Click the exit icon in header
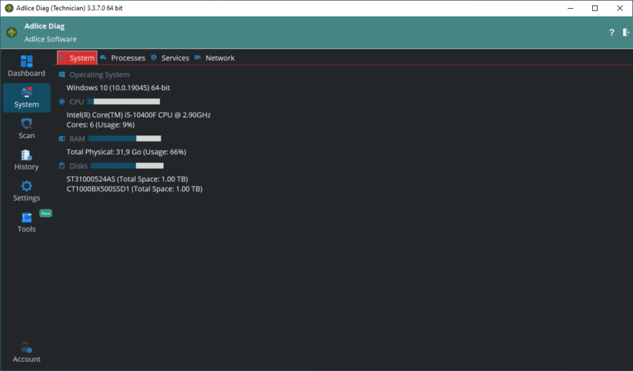Screen dimensions: 633x371 [626, 32]
